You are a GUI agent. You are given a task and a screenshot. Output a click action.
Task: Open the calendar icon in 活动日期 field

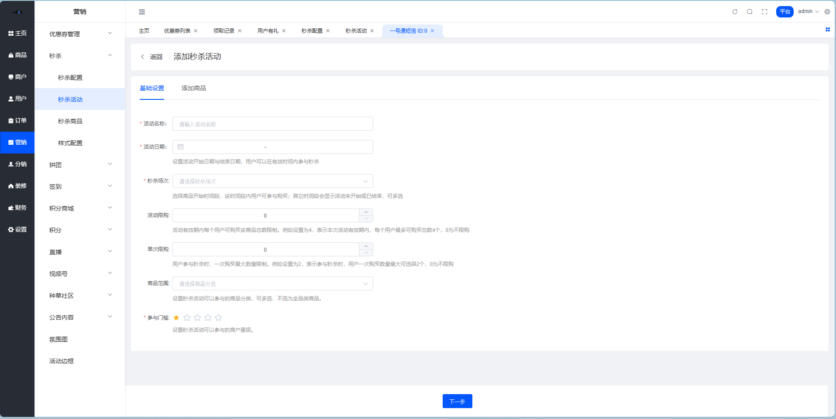tap(181, 147)
